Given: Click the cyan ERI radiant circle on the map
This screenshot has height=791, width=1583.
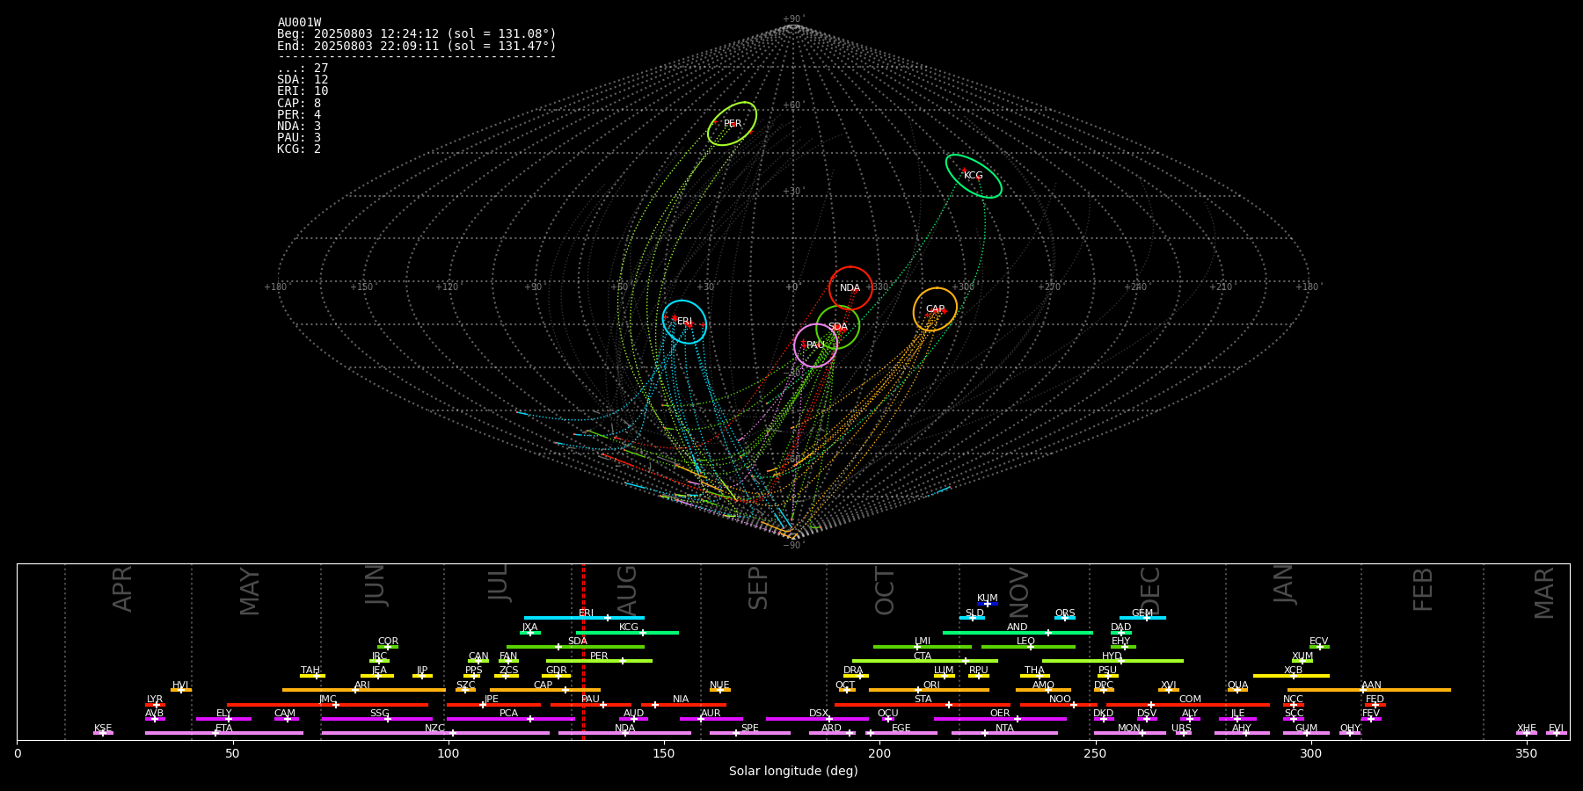Looking at the screenshot, I should [684, 322].
